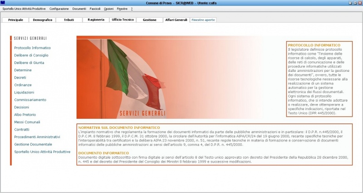Open the Messi Comunali link
The image size is (363, 193).
click(x=27, y=122)
